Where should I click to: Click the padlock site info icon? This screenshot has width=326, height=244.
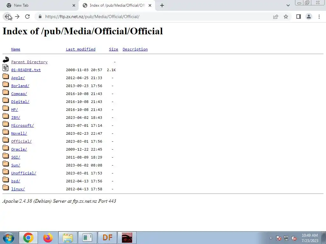[40, 17]
